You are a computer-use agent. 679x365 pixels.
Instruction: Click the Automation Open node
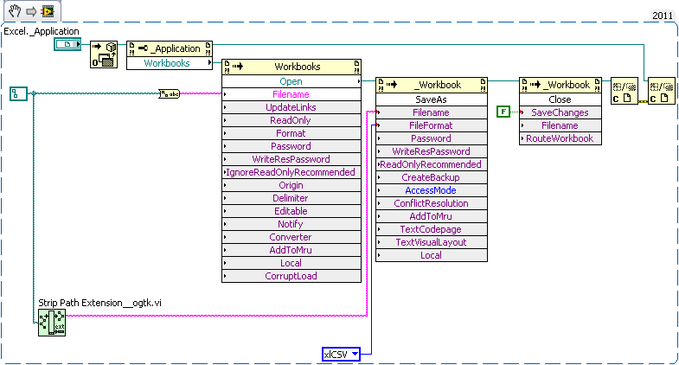(104, 54)
